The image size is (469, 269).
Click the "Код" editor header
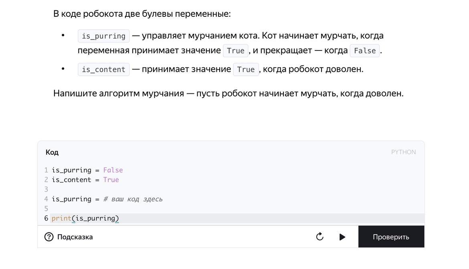pos(52,152)
